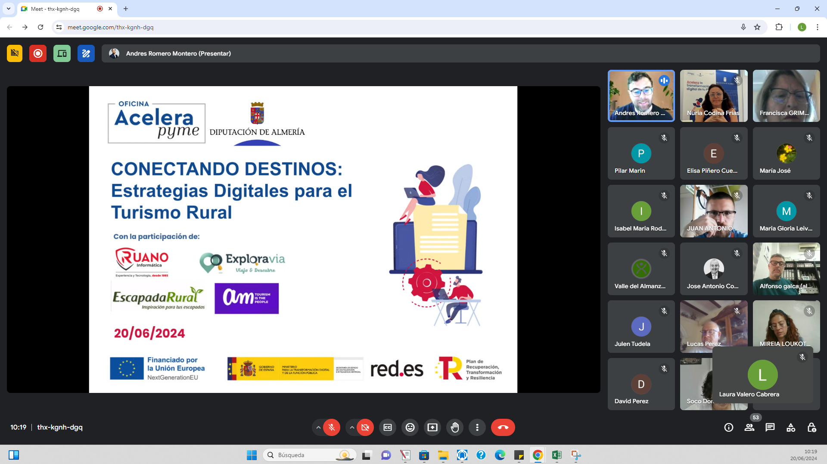Select JUAN ANTONIO video tile
827x464 pixels.
tap(714, 211)
